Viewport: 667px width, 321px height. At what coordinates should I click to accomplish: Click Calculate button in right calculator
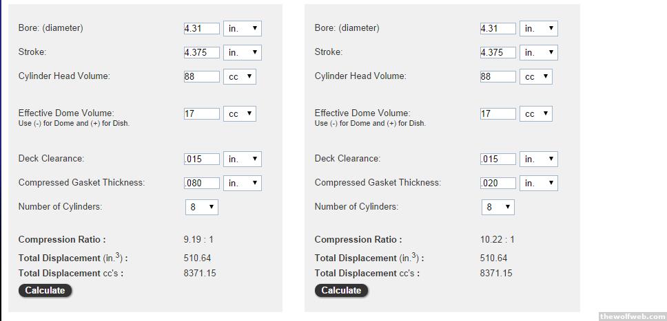[341, 290]
